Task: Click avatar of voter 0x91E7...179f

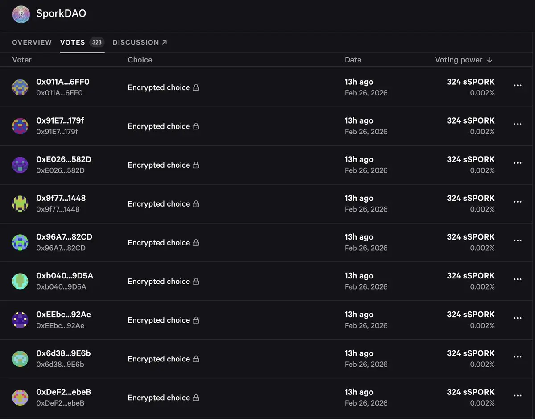Action: [x=20, y=126]
